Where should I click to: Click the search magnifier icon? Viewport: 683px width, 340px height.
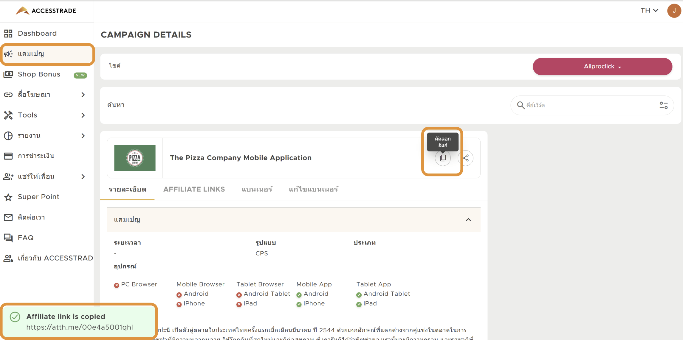[x=521, y=105]
